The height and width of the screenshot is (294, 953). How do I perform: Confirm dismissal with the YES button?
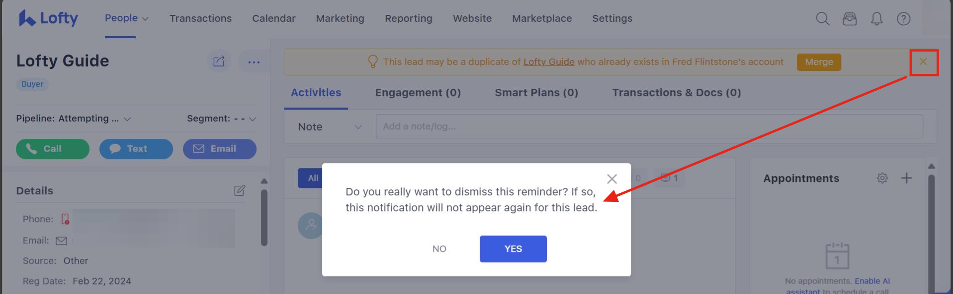[513, 249]
